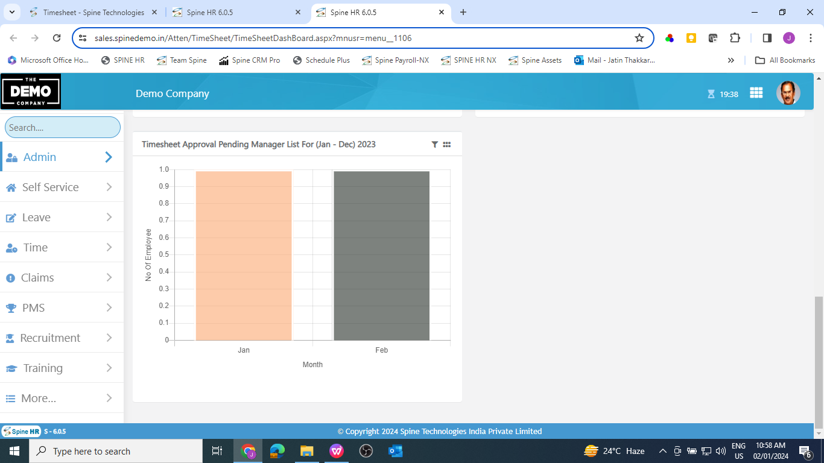This screenshot has width=824, height=463.
Task: Open Mail - Jatin Thakkar bookmark
Action: click(x=614, y=60)
